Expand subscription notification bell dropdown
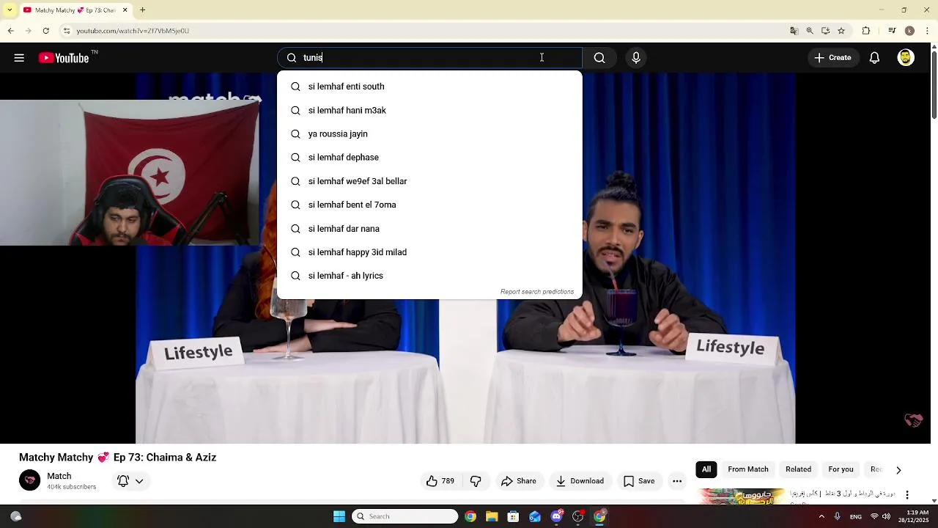This screenshot has height=528, width=938. pyautogui.click(x=130, y=481)
